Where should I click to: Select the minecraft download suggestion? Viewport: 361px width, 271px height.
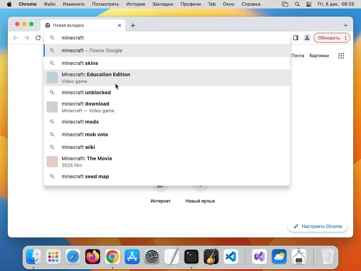(167, 107)
